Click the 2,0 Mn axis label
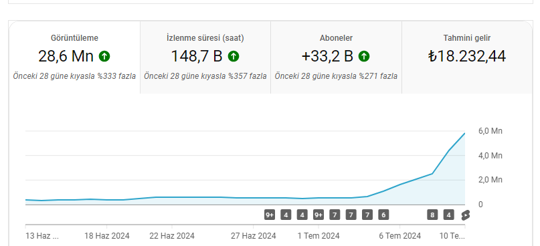Image resolution: width=540 pixels, height=246 pixels. [490, 180]
